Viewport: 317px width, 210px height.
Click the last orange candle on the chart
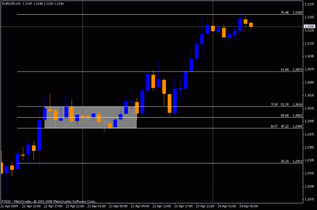[251, 25]
